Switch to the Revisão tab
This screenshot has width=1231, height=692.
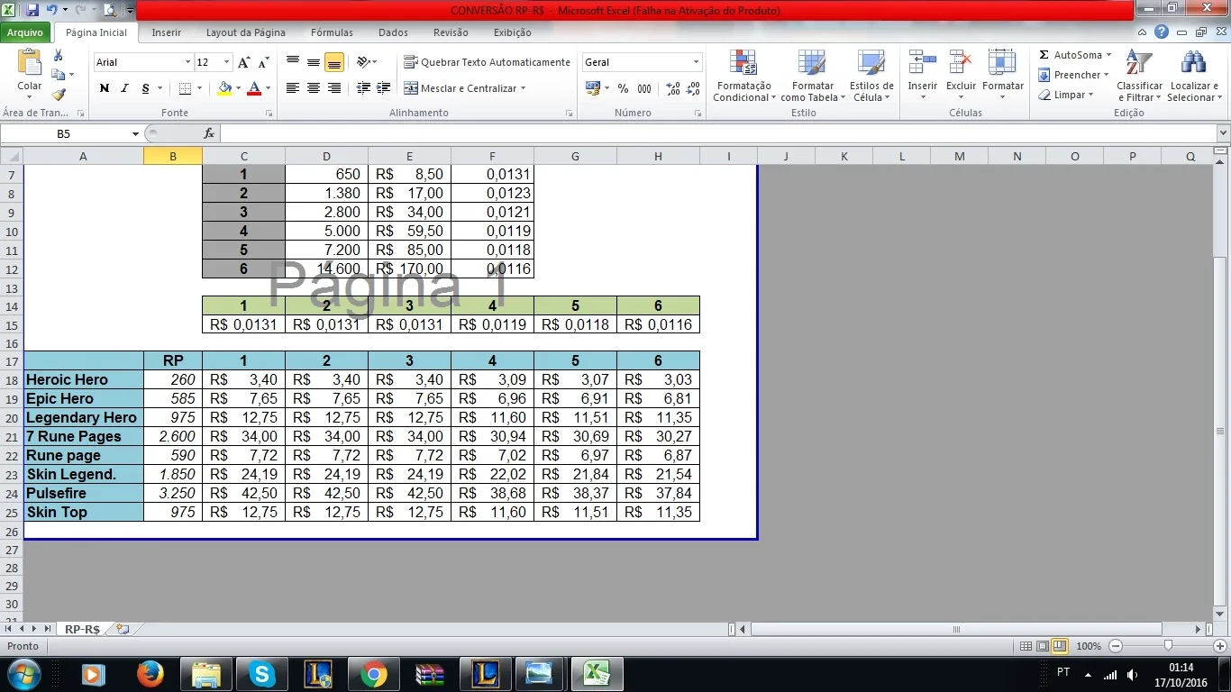pyautogui.click(x=451, y=32)
